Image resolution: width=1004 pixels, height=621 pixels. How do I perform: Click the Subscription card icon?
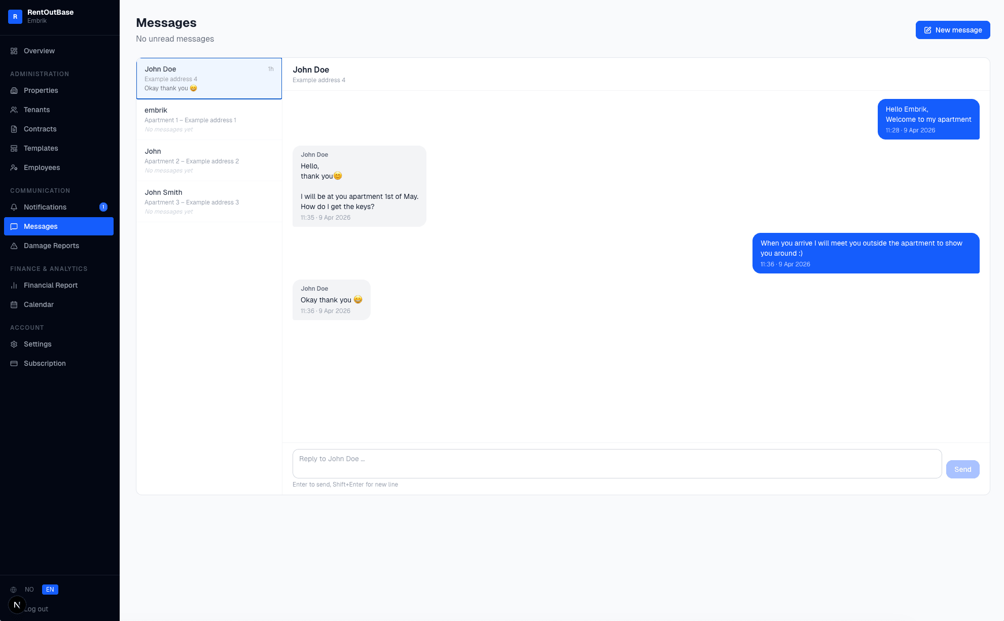click(x=14, y=363)
